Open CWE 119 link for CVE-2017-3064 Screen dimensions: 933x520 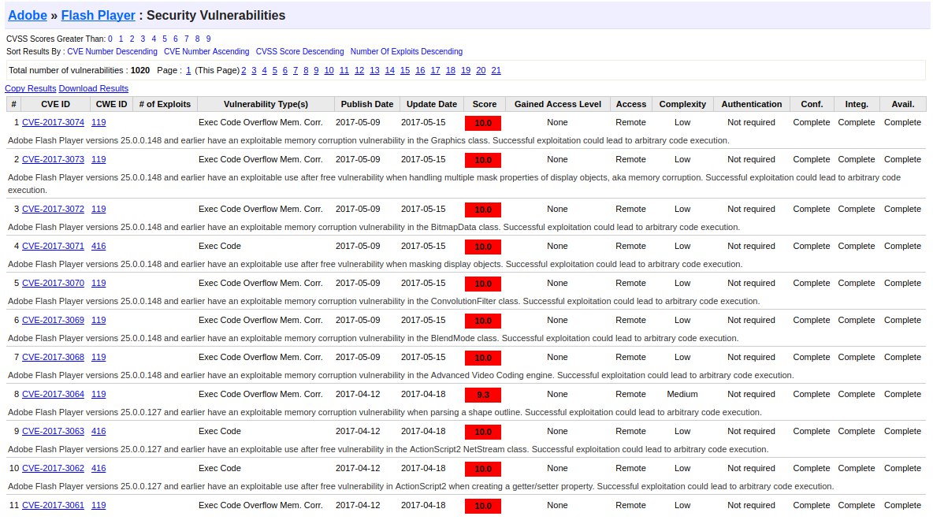coord(99,394)
